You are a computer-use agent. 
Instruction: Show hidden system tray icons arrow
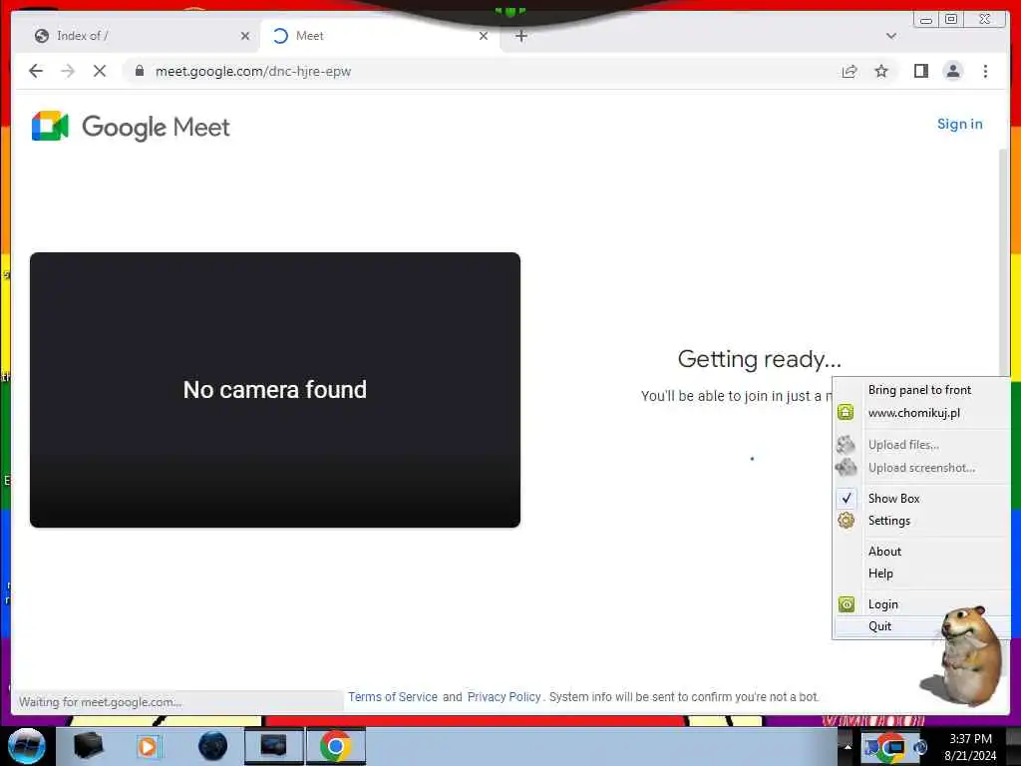[848, 747]
